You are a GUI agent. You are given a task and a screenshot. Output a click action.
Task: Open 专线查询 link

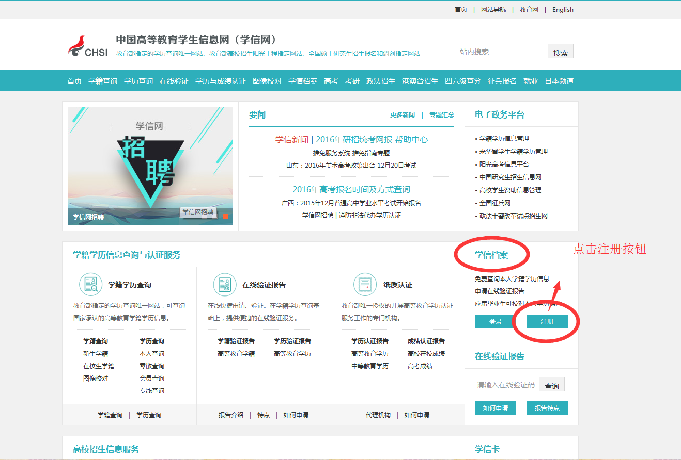152,391
